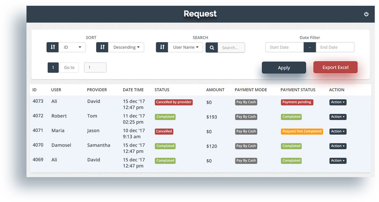
Task: Click the USER column header
Action: click(56, 90)
